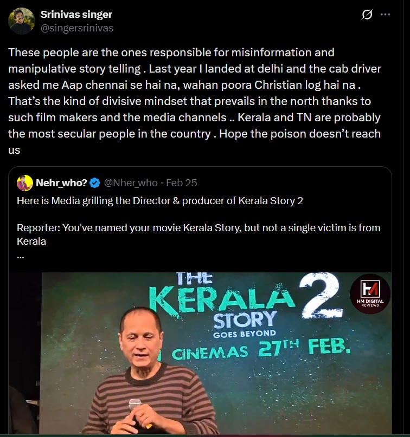The height and width of the screenshot is (437, 410).
Task: Open the 'Feb 25' timestamp link
Action: [181, 183]
